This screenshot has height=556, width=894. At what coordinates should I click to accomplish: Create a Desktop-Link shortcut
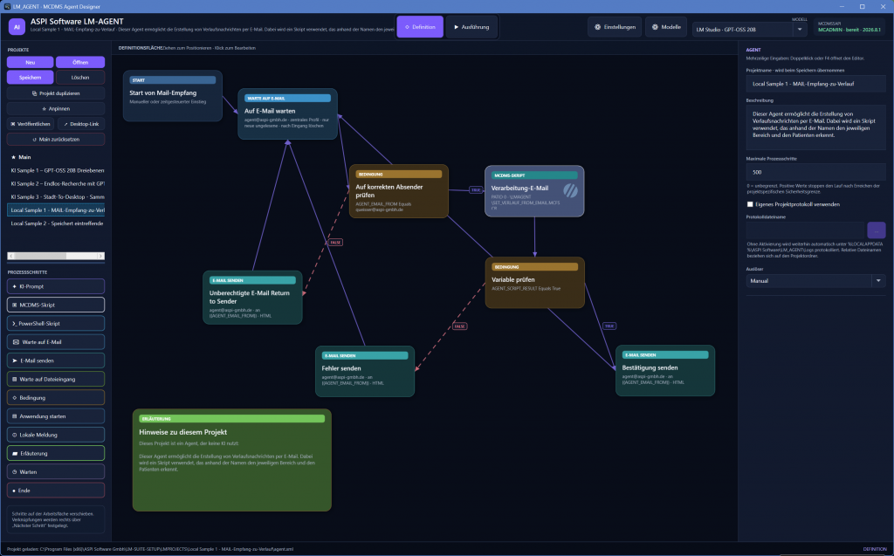(81, 124)
